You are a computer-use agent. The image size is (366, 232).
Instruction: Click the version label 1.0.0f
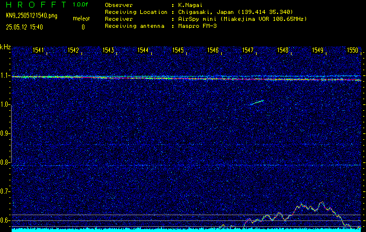tap(80, 5)
